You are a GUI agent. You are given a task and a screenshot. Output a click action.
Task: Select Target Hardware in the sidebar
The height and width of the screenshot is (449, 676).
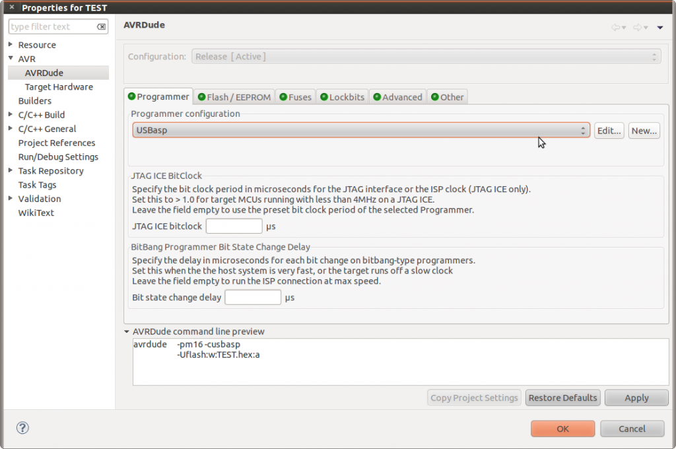pyautogui.click(x=59, y=86)
